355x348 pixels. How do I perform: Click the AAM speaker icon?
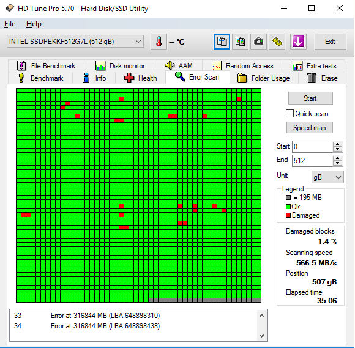point(170,65)
